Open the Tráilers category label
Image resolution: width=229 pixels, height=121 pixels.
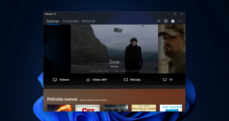click(64, 80)
